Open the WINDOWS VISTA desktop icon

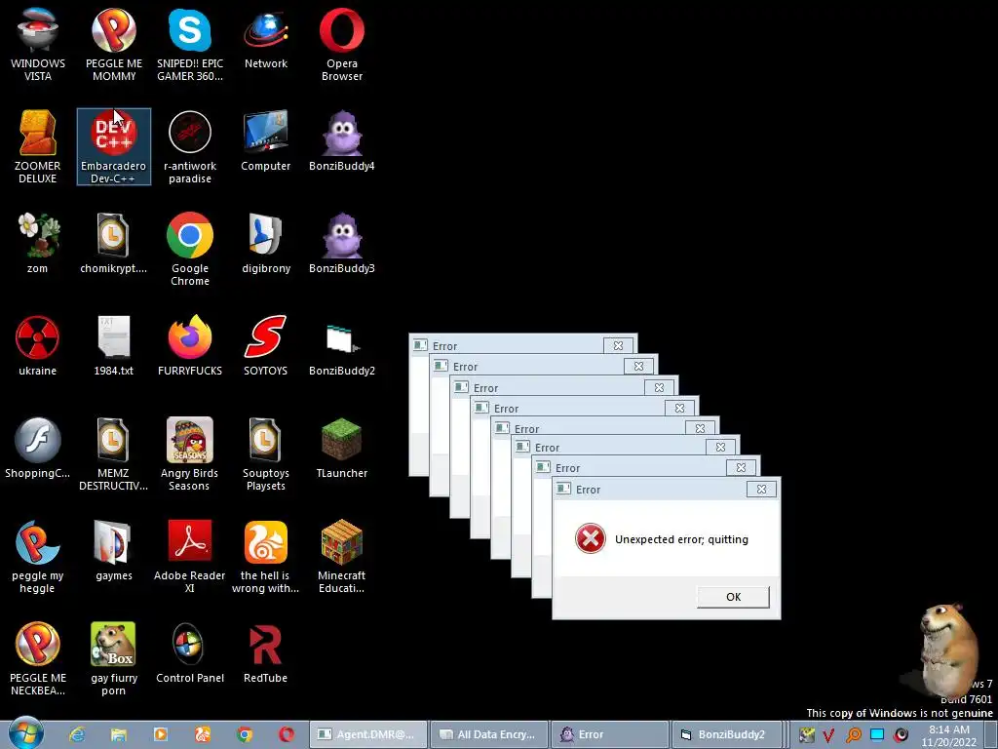coord(38,45)
